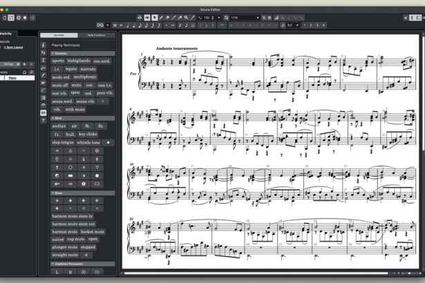
Task: Collapse the Common section
Action: point(83,54)
